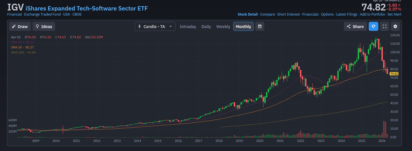Click the blue diamond premium icon
Screen dimensions: 412x151
coord(374,26)
